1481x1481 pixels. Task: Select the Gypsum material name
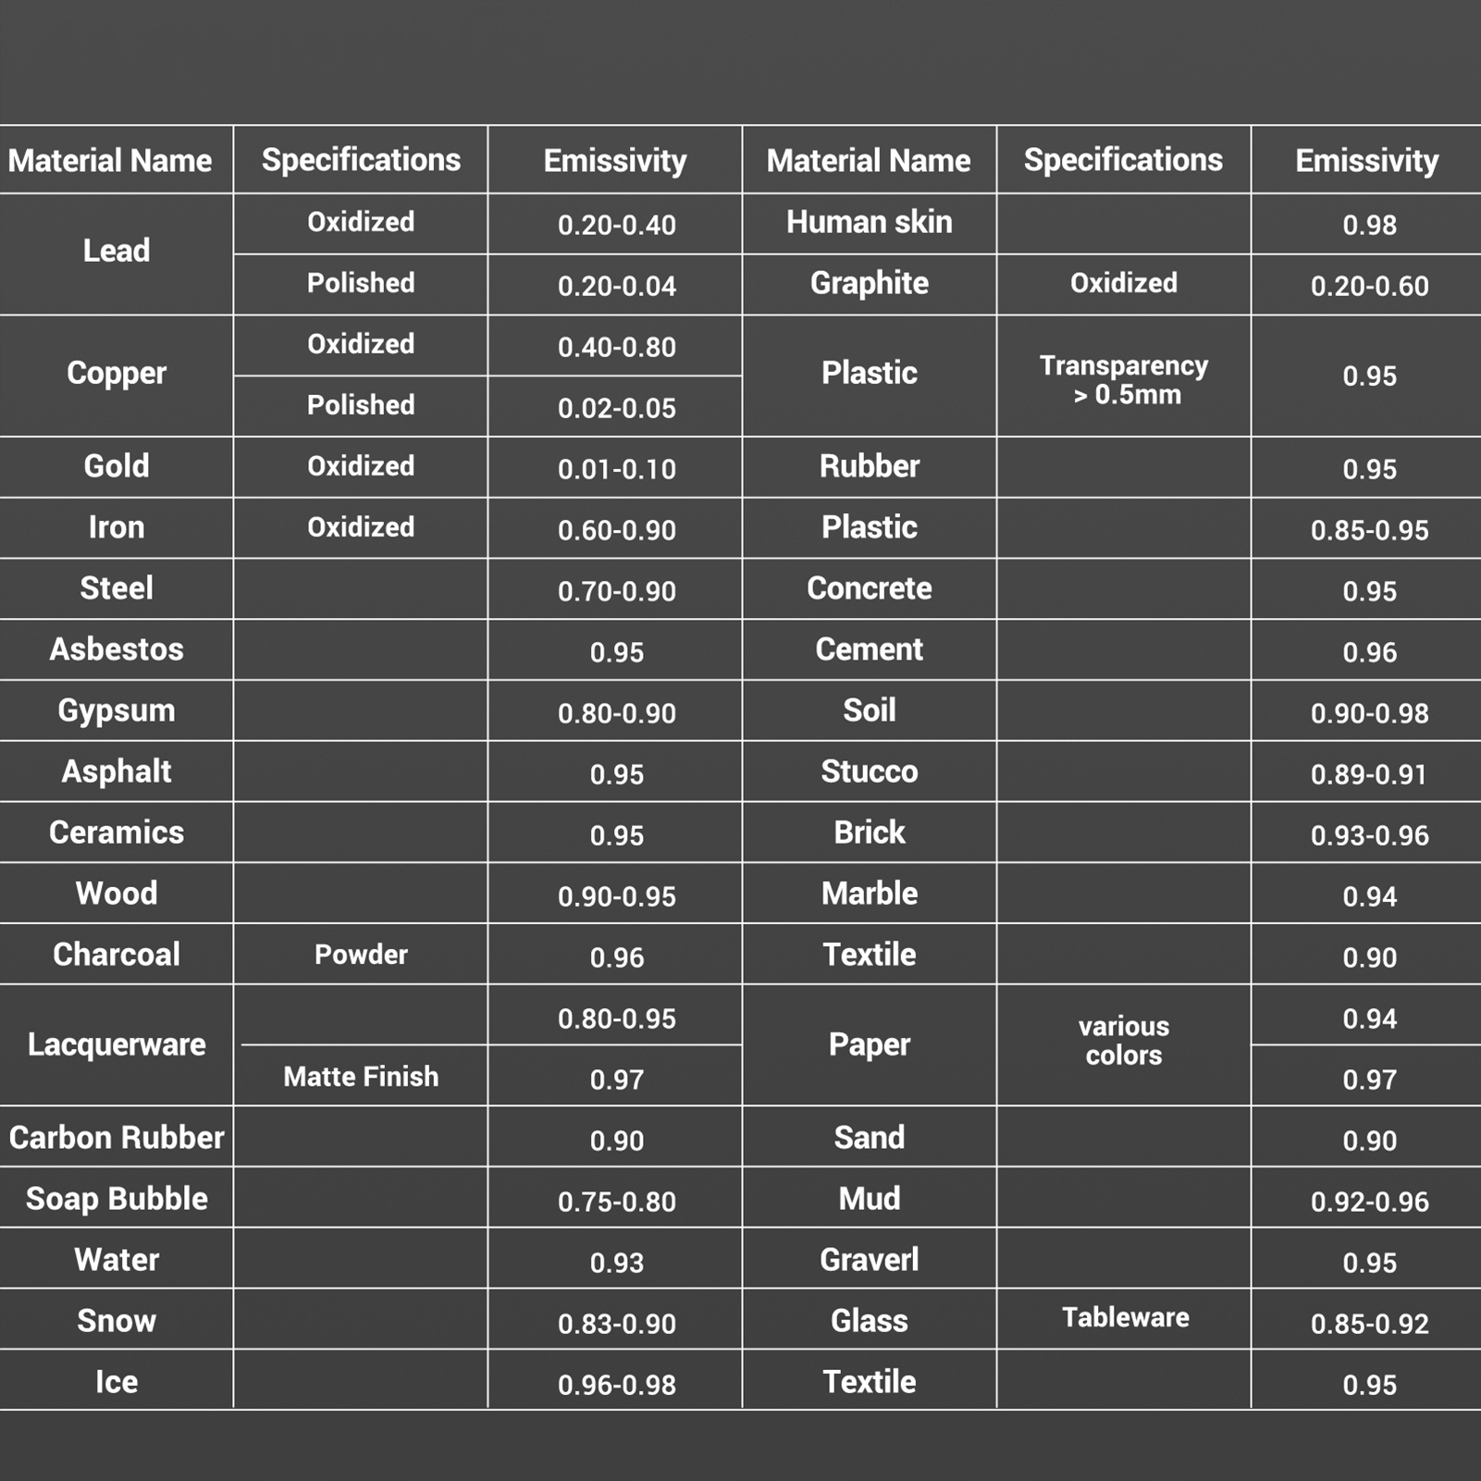(117, 710)
